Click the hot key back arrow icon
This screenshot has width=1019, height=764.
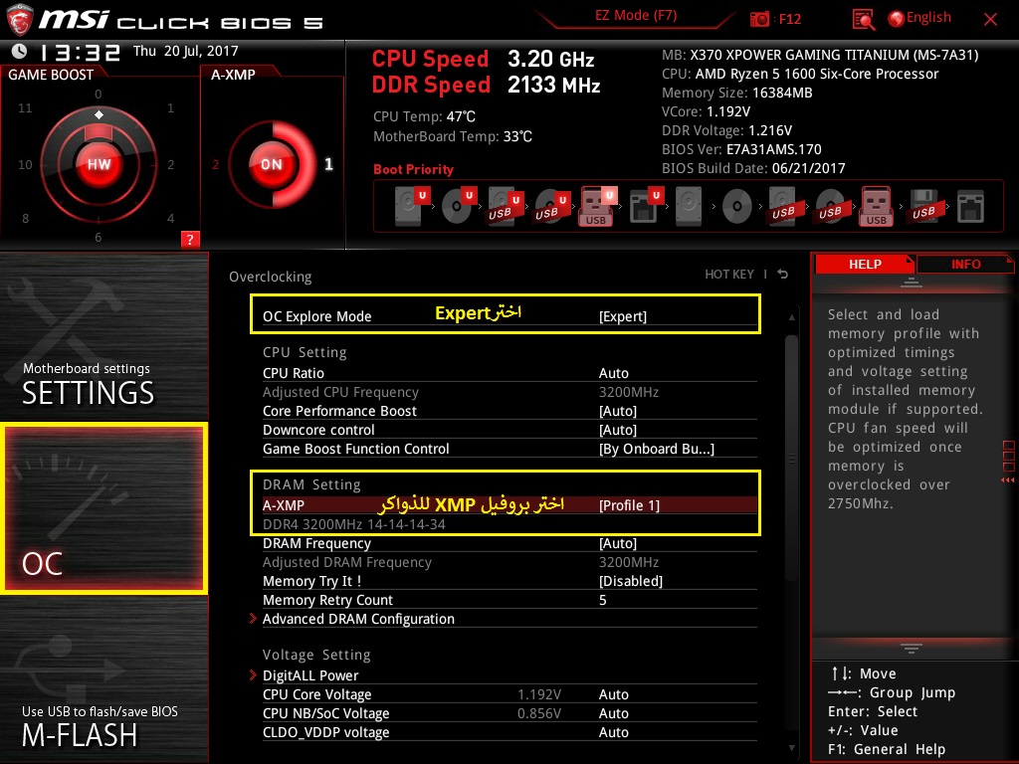(783, 275)
